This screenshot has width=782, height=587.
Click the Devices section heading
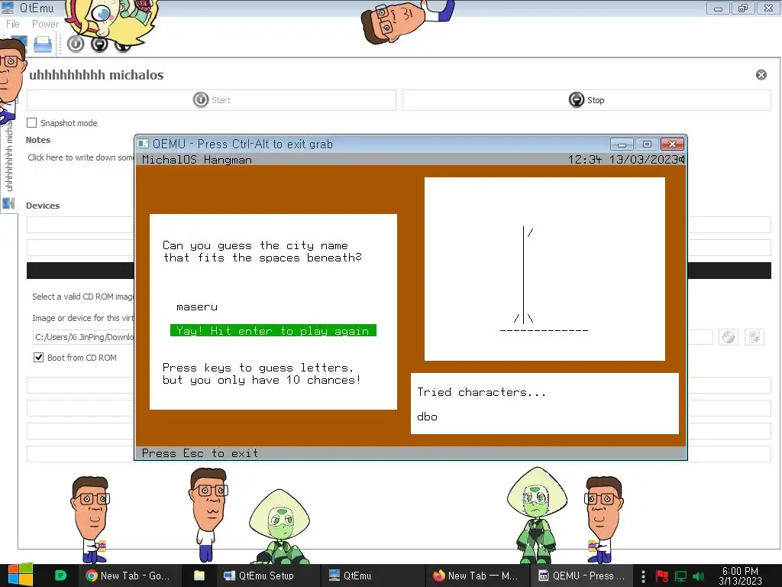(x=43, y=206)
